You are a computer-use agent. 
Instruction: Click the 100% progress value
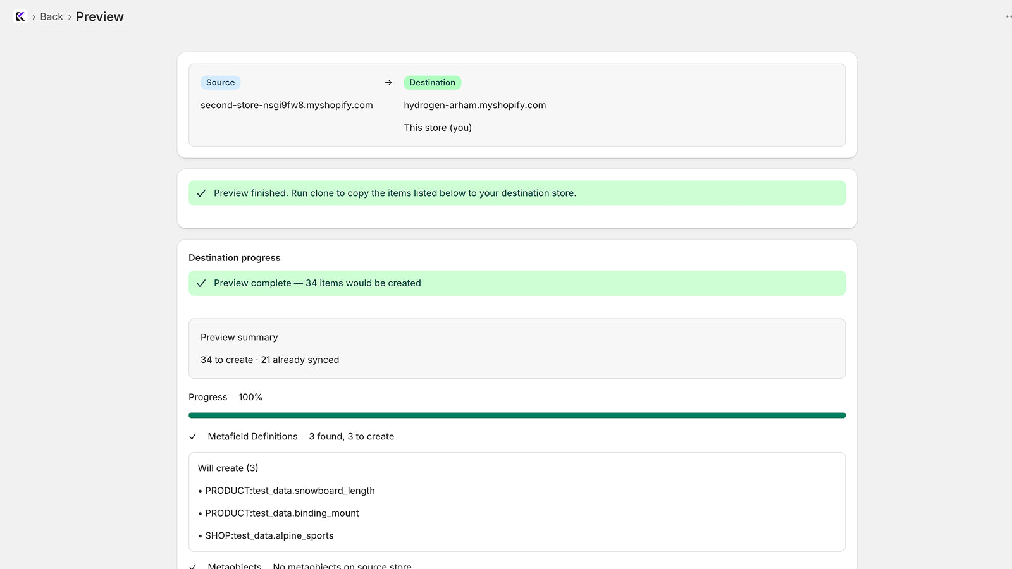click(250, 397)
